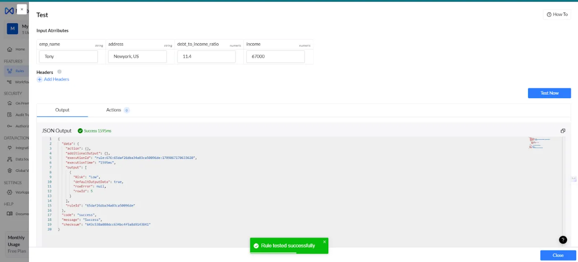This screenshot has width=578, height=262.
Task: Click the Actions count badge showing 0
Action: tap(126, 110)
